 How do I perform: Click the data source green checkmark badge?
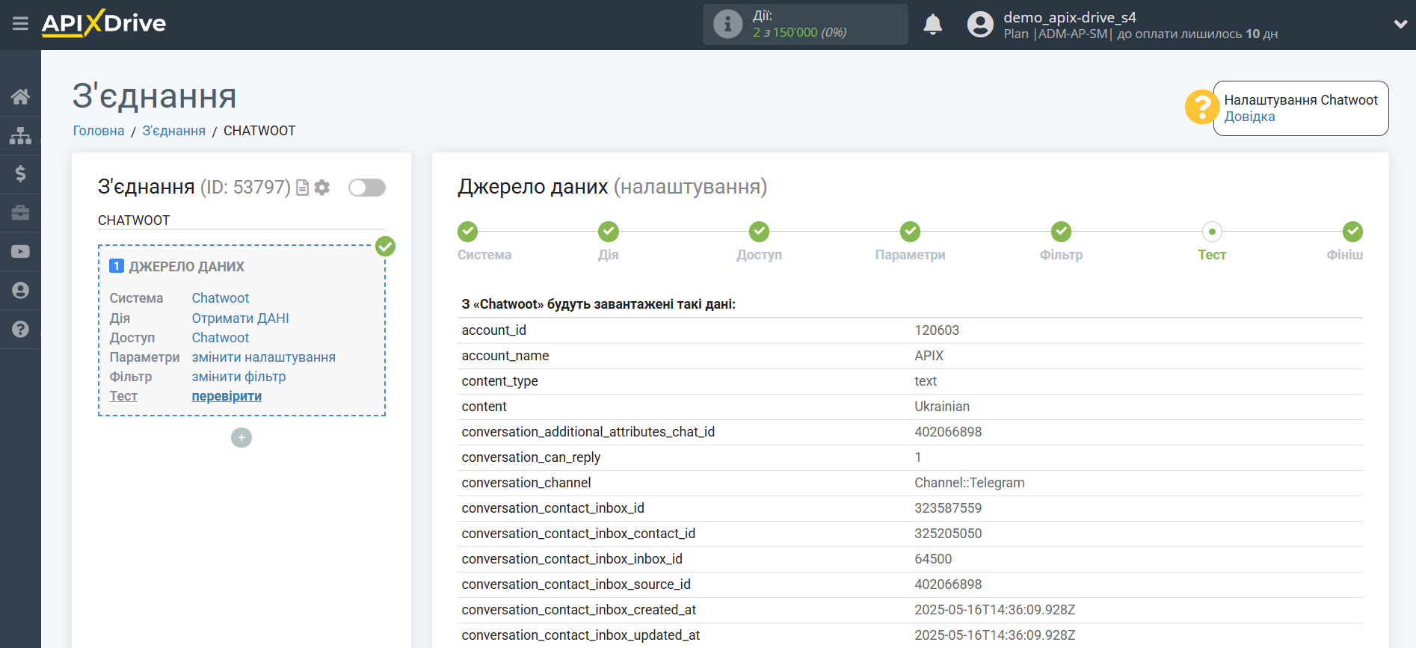click(x=385, y=246)
